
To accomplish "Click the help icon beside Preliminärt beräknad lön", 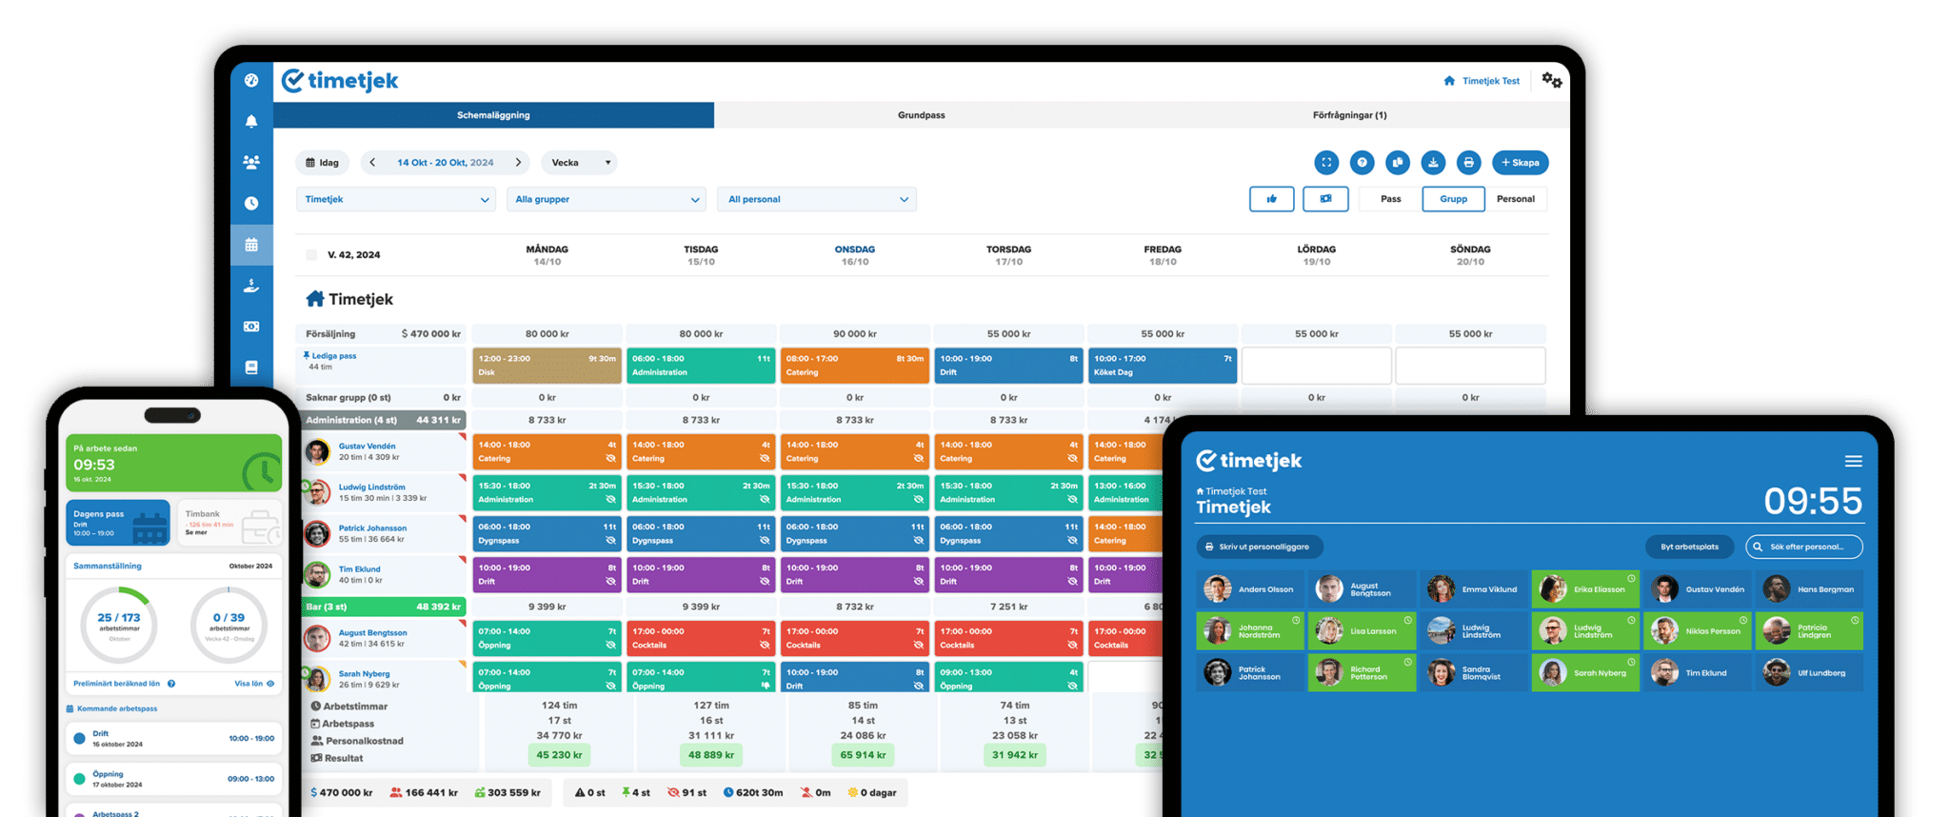I will (171, 684).
